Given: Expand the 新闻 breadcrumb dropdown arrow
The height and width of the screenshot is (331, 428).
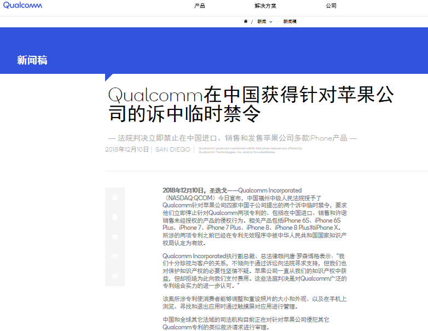Looking at the screenshot, I should 271,22.
